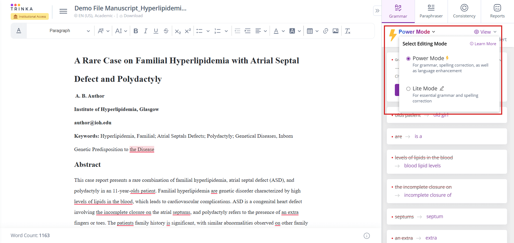514x243 pixels.
Task: Remove text formatting
Action: pos(347,31)
